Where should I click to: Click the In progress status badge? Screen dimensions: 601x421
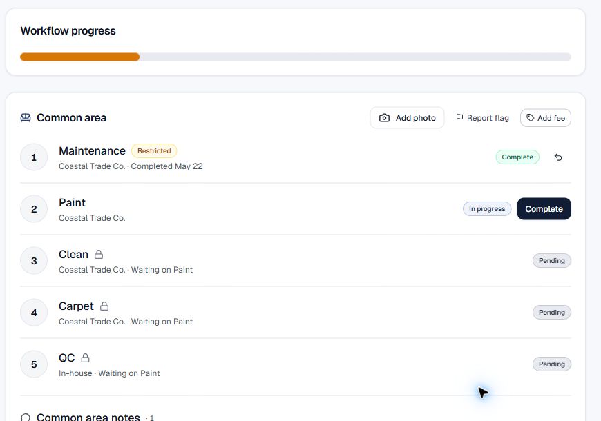pyautogui.click(x=487, y=209)
